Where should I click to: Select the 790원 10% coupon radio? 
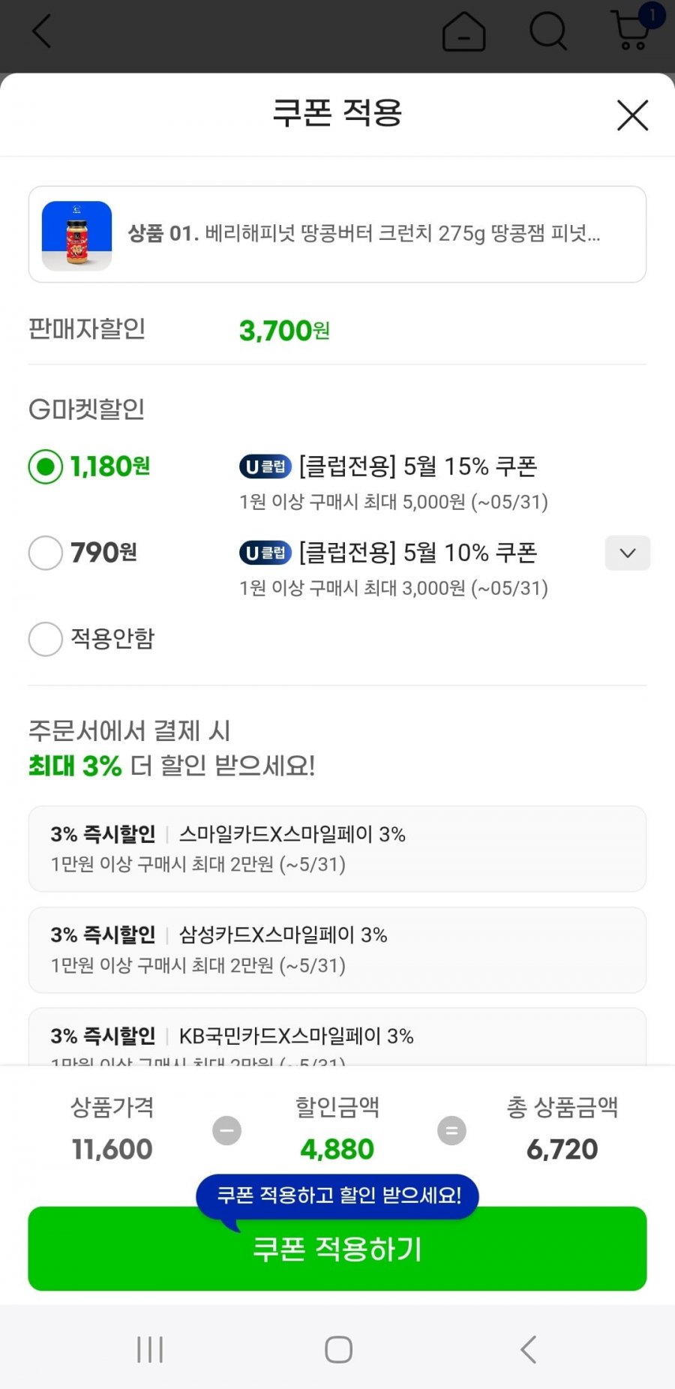[45, 553]
